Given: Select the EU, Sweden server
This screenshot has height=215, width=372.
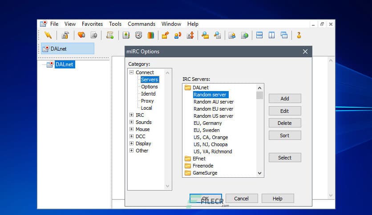Looking at the screenshot, I should (206, 130).
